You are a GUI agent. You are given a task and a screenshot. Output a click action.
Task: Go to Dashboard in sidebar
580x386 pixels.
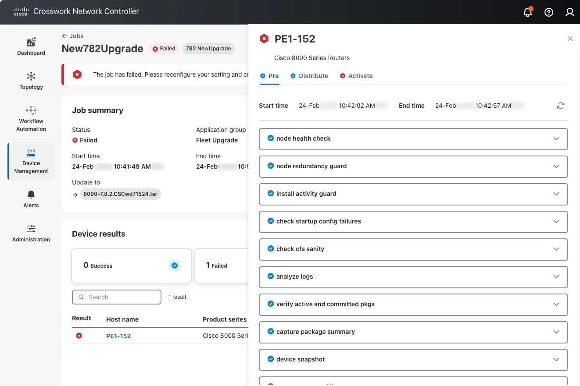(x=31, y=46)
